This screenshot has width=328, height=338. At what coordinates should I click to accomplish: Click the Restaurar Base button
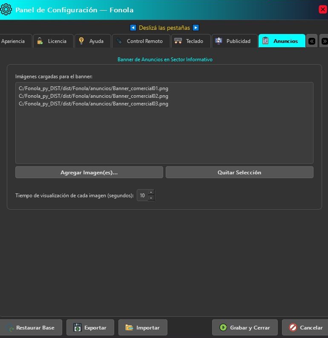(31, 327)
